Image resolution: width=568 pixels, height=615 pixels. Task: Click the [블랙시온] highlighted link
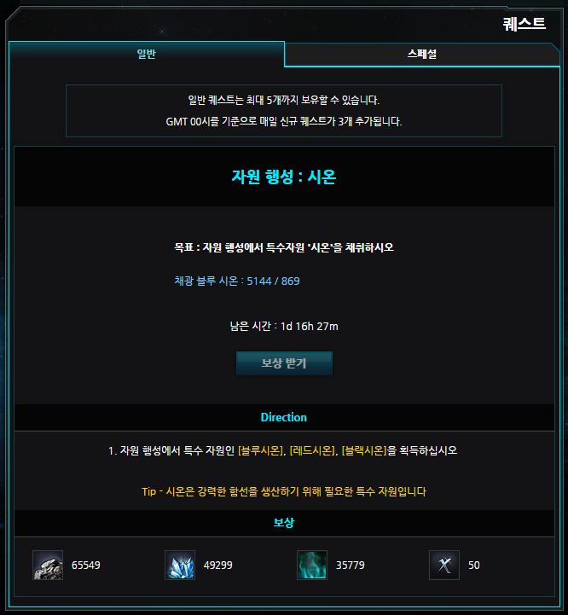click(x=364, y=450)
